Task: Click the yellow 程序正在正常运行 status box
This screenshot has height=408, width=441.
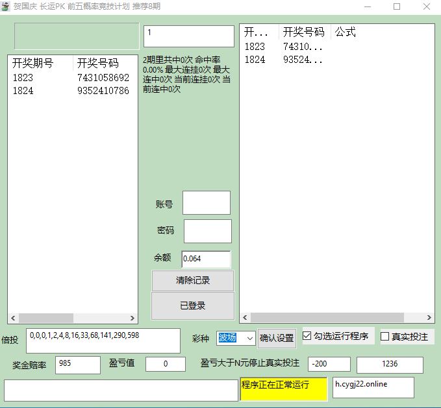Action: pos(284,389)
